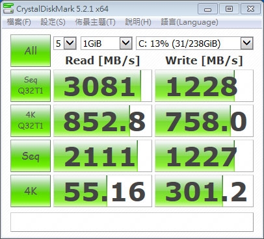Select the 55.16 4K read result
This screenshot has width=264, height=239.
[103, 191]
